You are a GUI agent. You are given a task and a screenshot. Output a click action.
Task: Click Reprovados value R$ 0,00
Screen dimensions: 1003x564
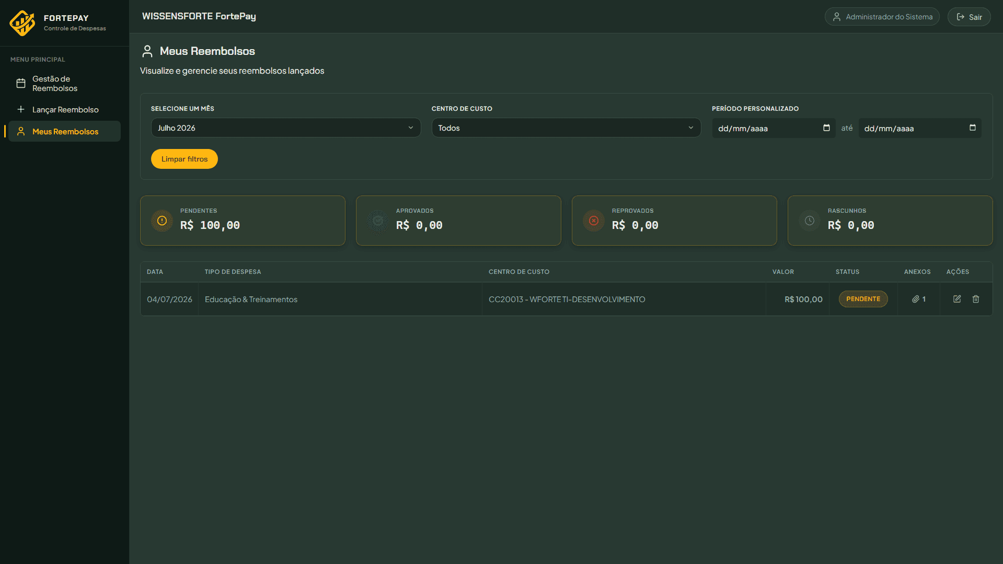click(x=635, y=225)
